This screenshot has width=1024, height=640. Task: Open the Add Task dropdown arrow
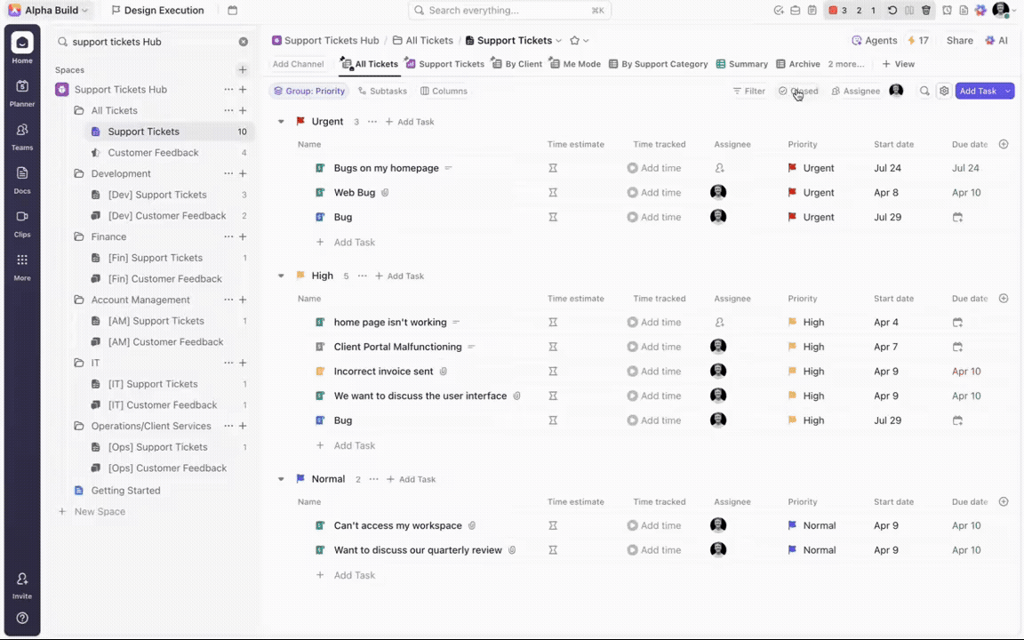pos(1008,91)
